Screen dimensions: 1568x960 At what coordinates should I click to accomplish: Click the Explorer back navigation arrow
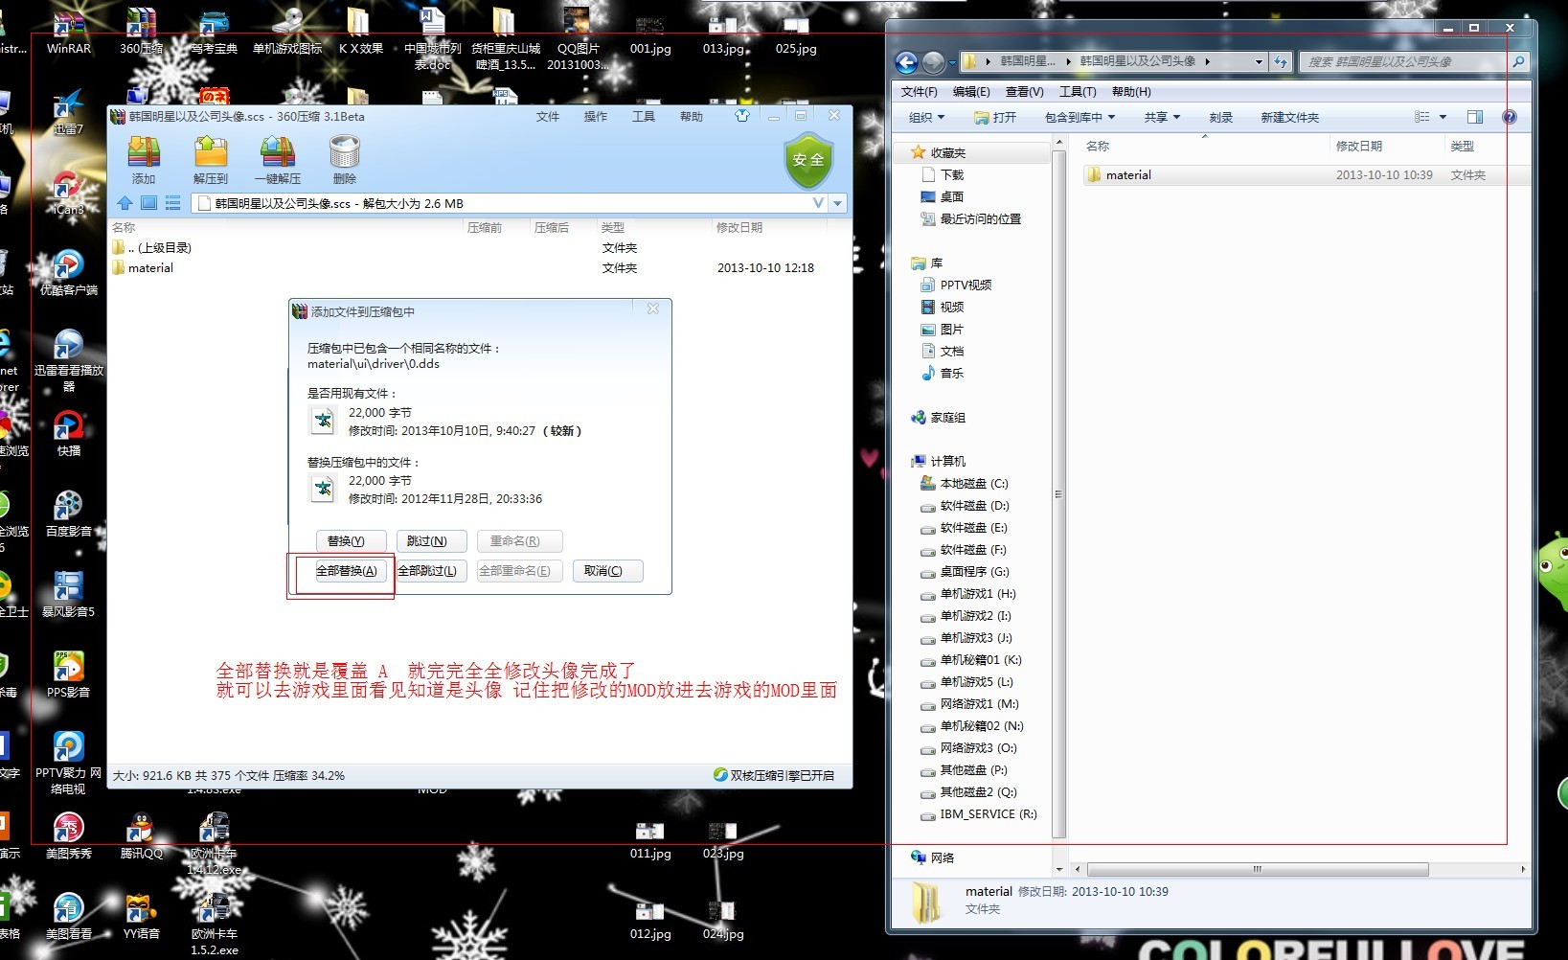pyautogui.click(x=906, y=62)
